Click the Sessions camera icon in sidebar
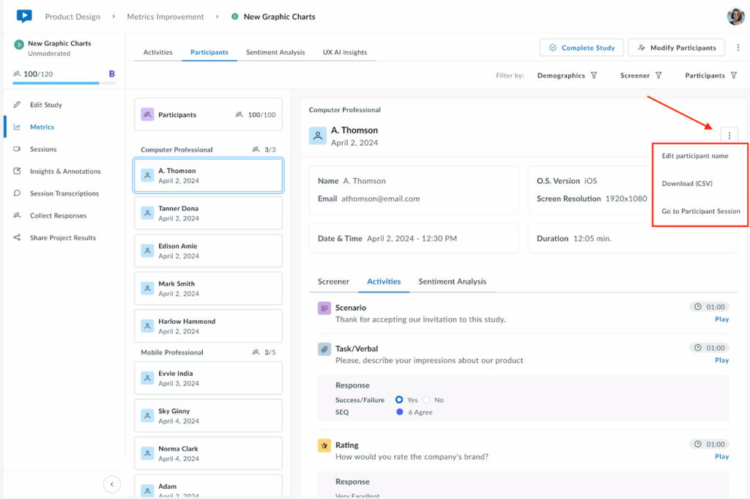 pos(17,149)
